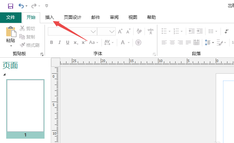Viewport: 234px width, 143px height.
Task: Click the Clear Formatting eraser icon
Action: click(139, 31)
